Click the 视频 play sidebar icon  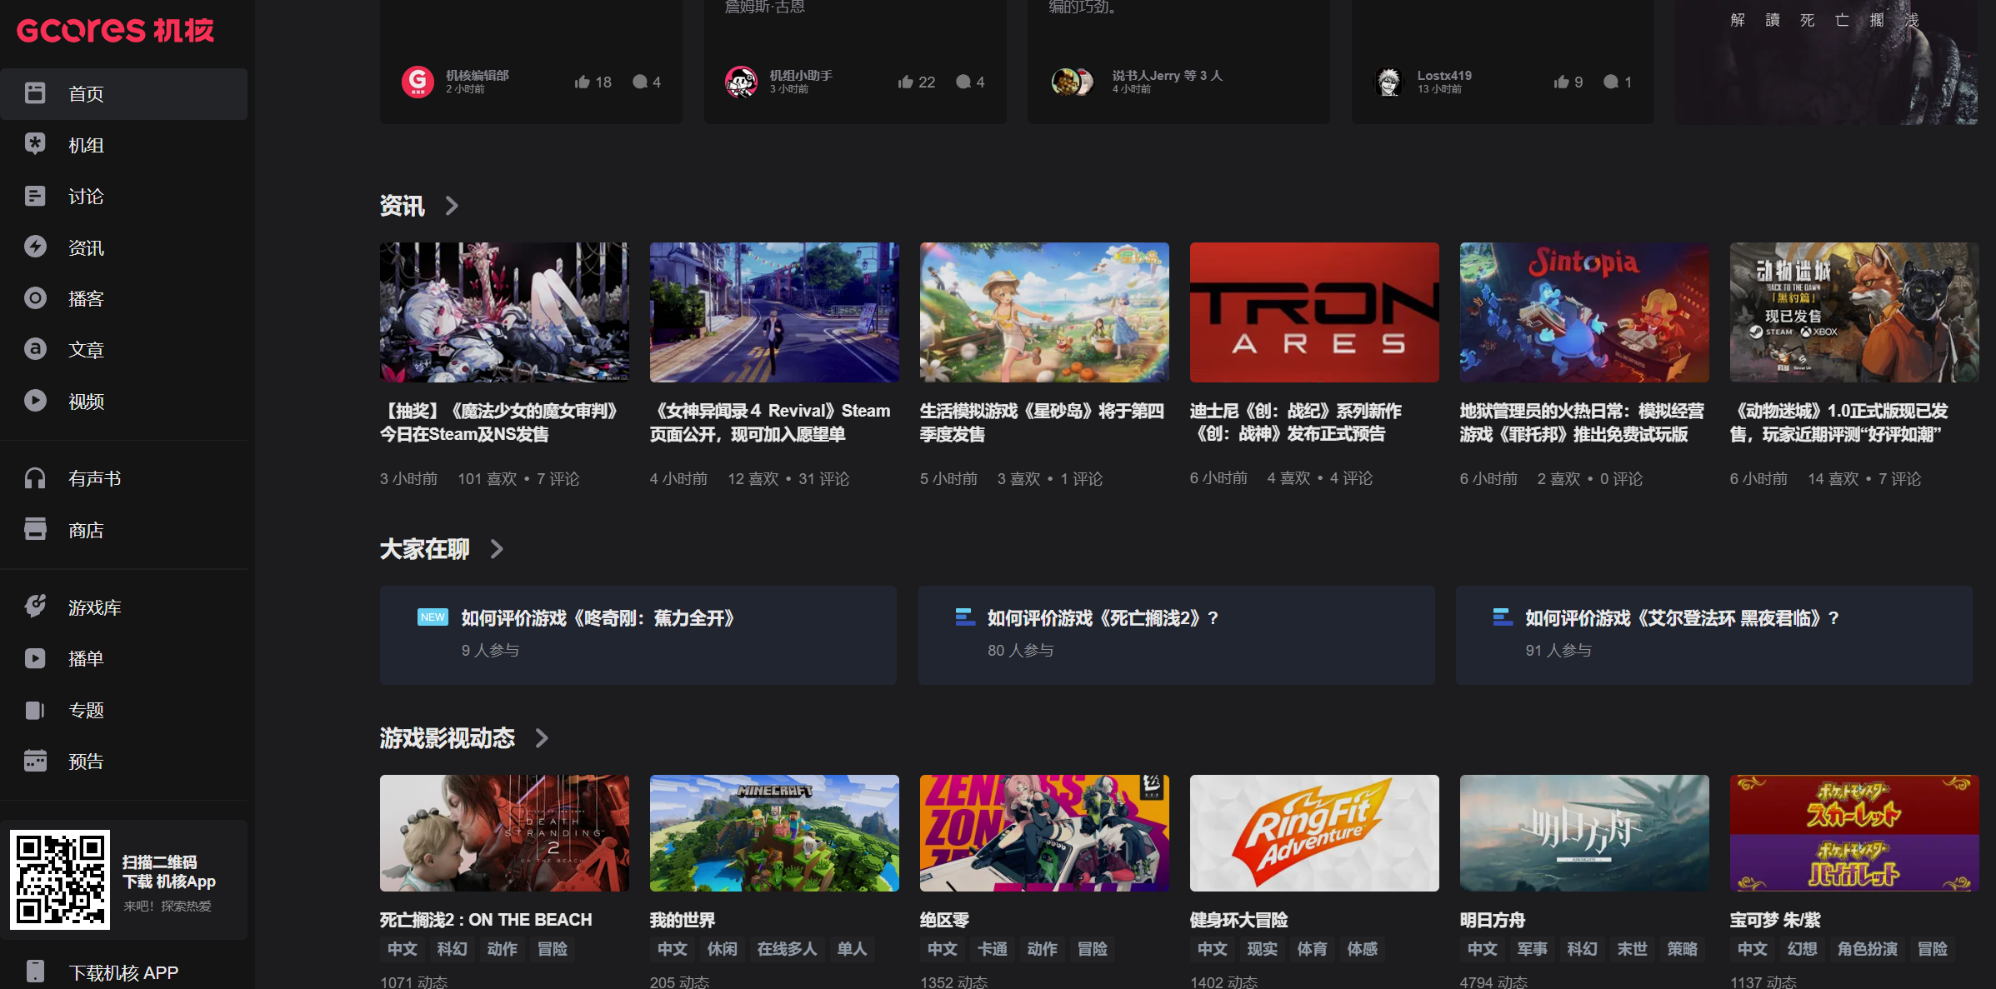tap(35, 401)
